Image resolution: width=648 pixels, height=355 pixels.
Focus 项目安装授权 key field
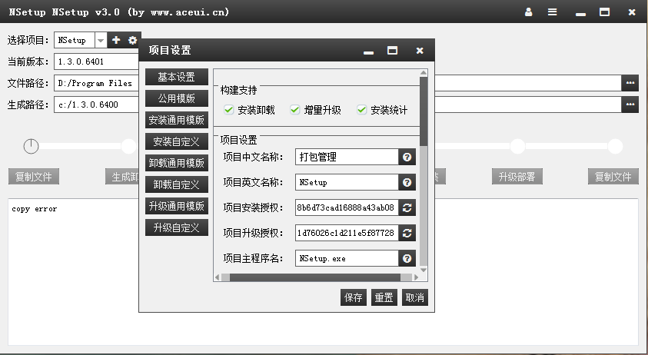[x=347, y=207]
